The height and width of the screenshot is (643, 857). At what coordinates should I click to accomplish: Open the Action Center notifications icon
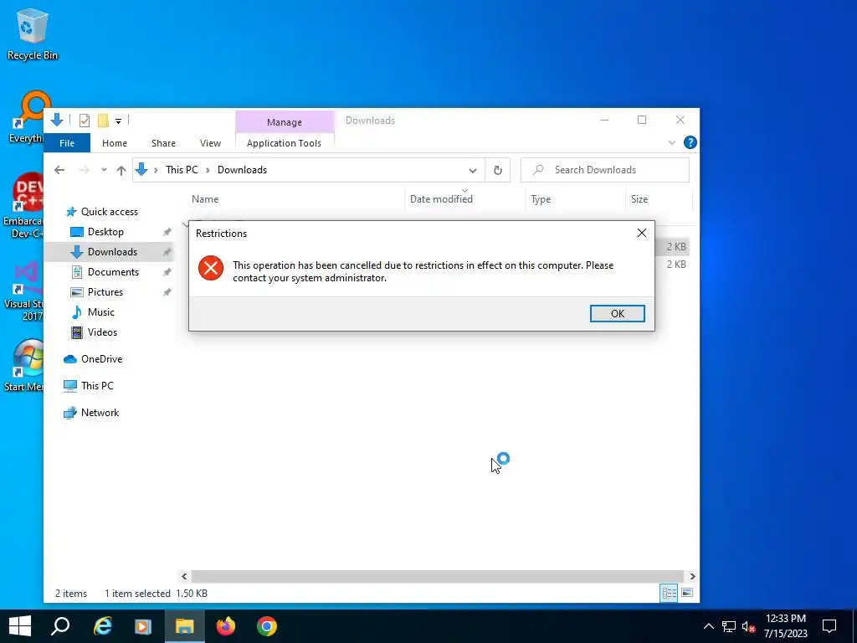click(829, 626)
